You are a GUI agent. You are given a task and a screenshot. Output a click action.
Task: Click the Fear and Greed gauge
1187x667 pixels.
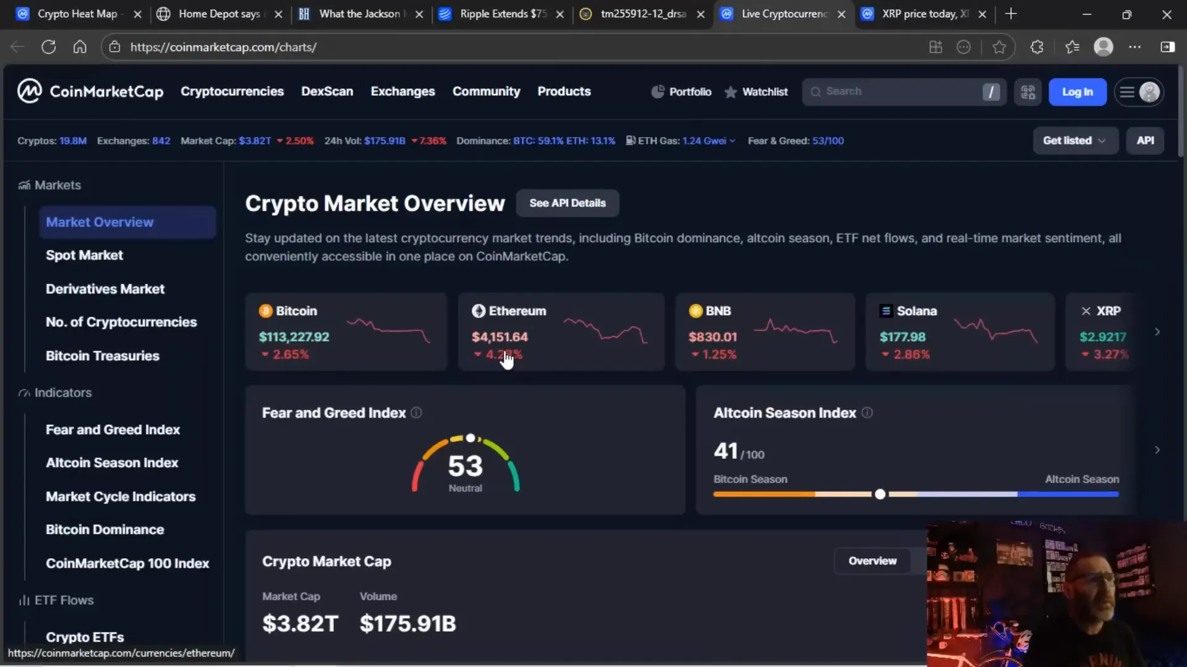tap(466, 463)
